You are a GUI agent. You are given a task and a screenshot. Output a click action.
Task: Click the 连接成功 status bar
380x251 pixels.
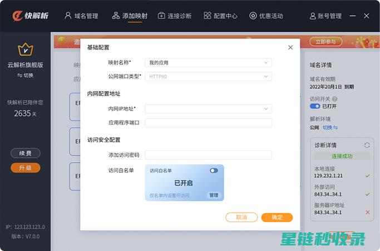click(342, 156)
